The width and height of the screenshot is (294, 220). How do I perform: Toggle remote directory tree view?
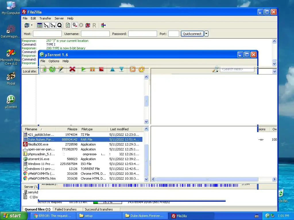pyautogui.click(x=53, y=25)
